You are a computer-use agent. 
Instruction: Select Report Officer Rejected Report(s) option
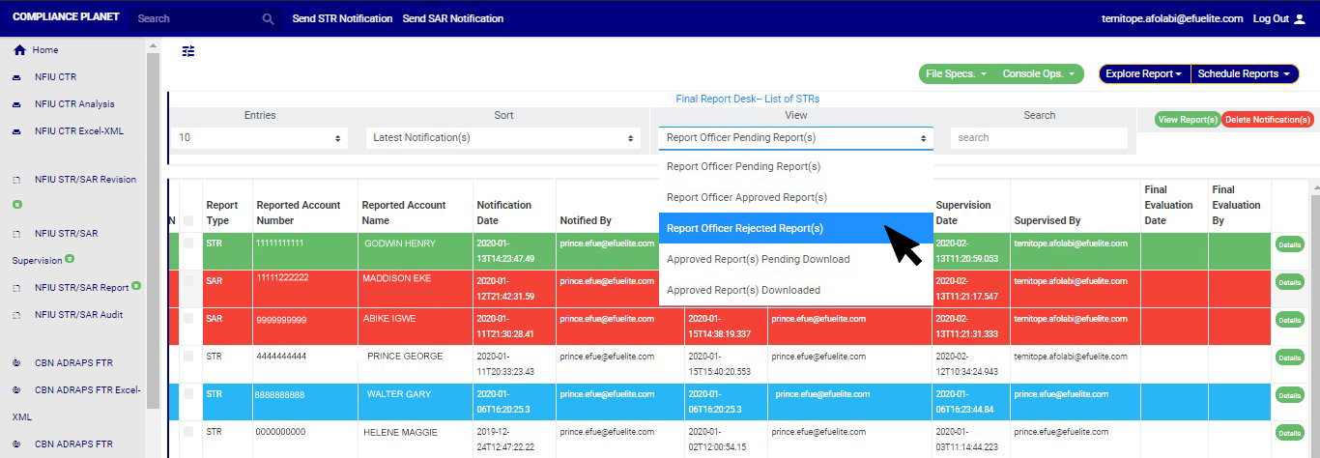click(x=745, y=229)
